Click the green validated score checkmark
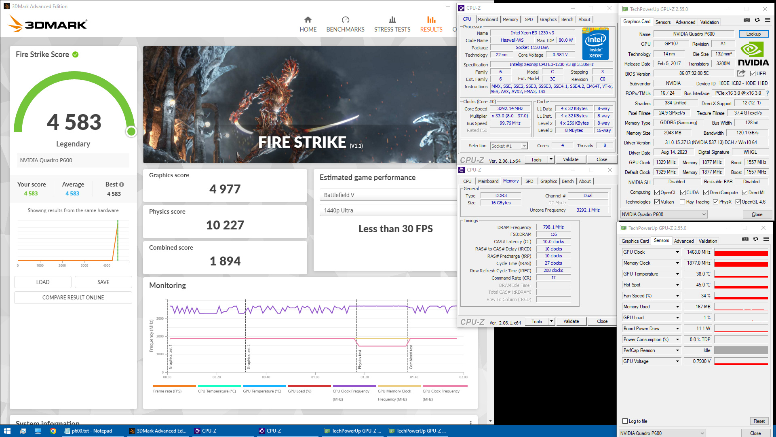 tap(76, 54)
